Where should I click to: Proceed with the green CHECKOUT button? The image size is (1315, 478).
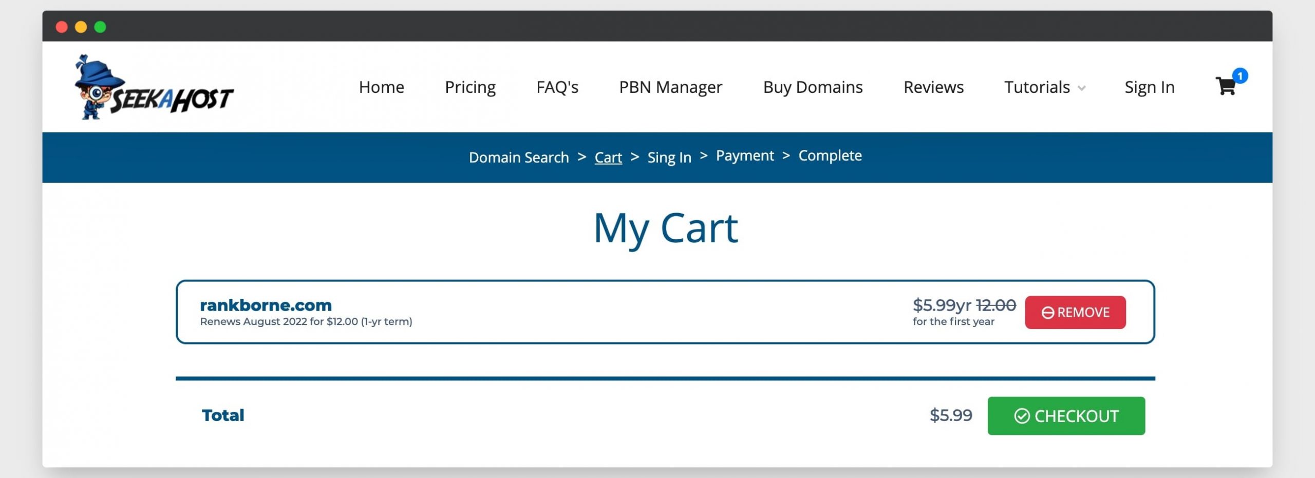click(1066, 416)
